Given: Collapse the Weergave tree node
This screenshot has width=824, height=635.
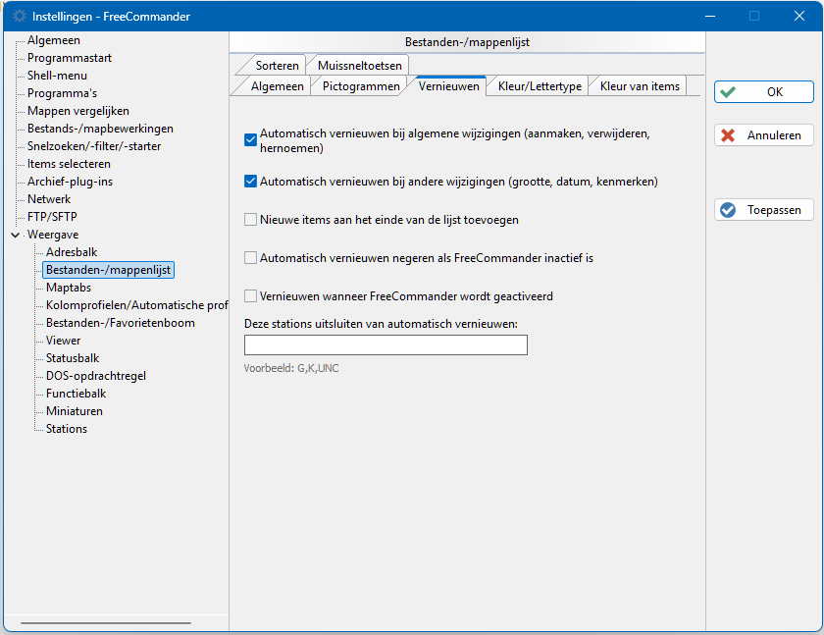Looking at the screenshot, I should (16, 235).
